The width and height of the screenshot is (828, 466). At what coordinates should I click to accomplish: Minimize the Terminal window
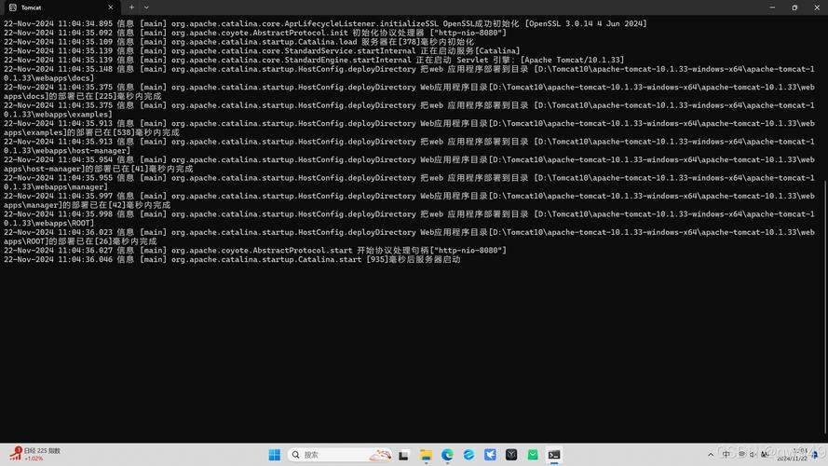772,7
